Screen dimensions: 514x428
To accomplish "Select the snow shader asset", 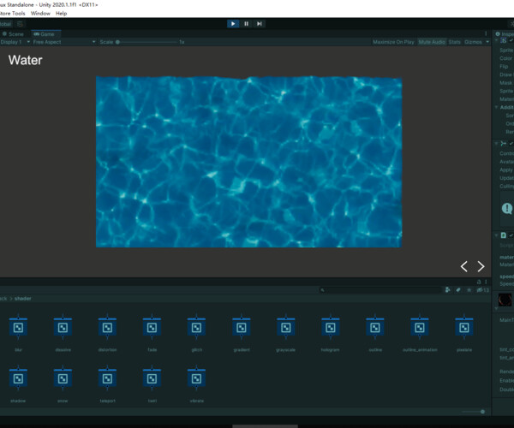I will 63,383.
